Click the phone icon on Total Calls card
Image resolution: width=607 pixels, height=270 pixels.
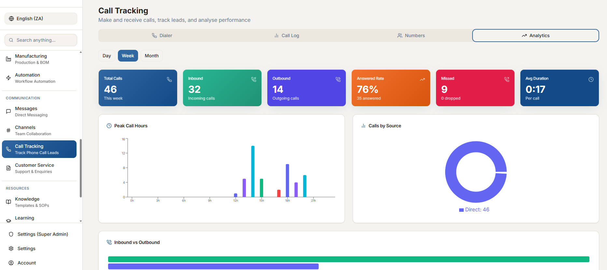(169, 79)
